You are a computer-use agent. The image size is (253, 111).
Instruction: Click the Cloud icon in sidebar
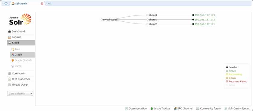[x=10, y=43]
